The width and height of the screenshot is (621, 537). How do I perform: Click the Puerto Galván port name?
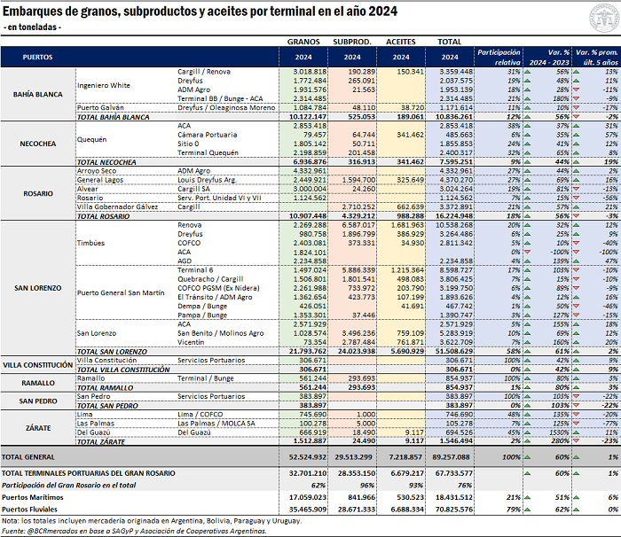coord(100,108)
